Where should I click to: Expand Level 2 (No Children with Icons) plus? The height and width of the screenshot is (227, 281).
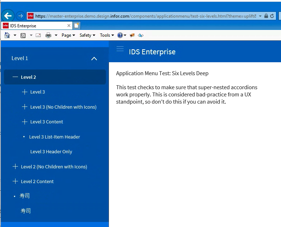point(16,167)
